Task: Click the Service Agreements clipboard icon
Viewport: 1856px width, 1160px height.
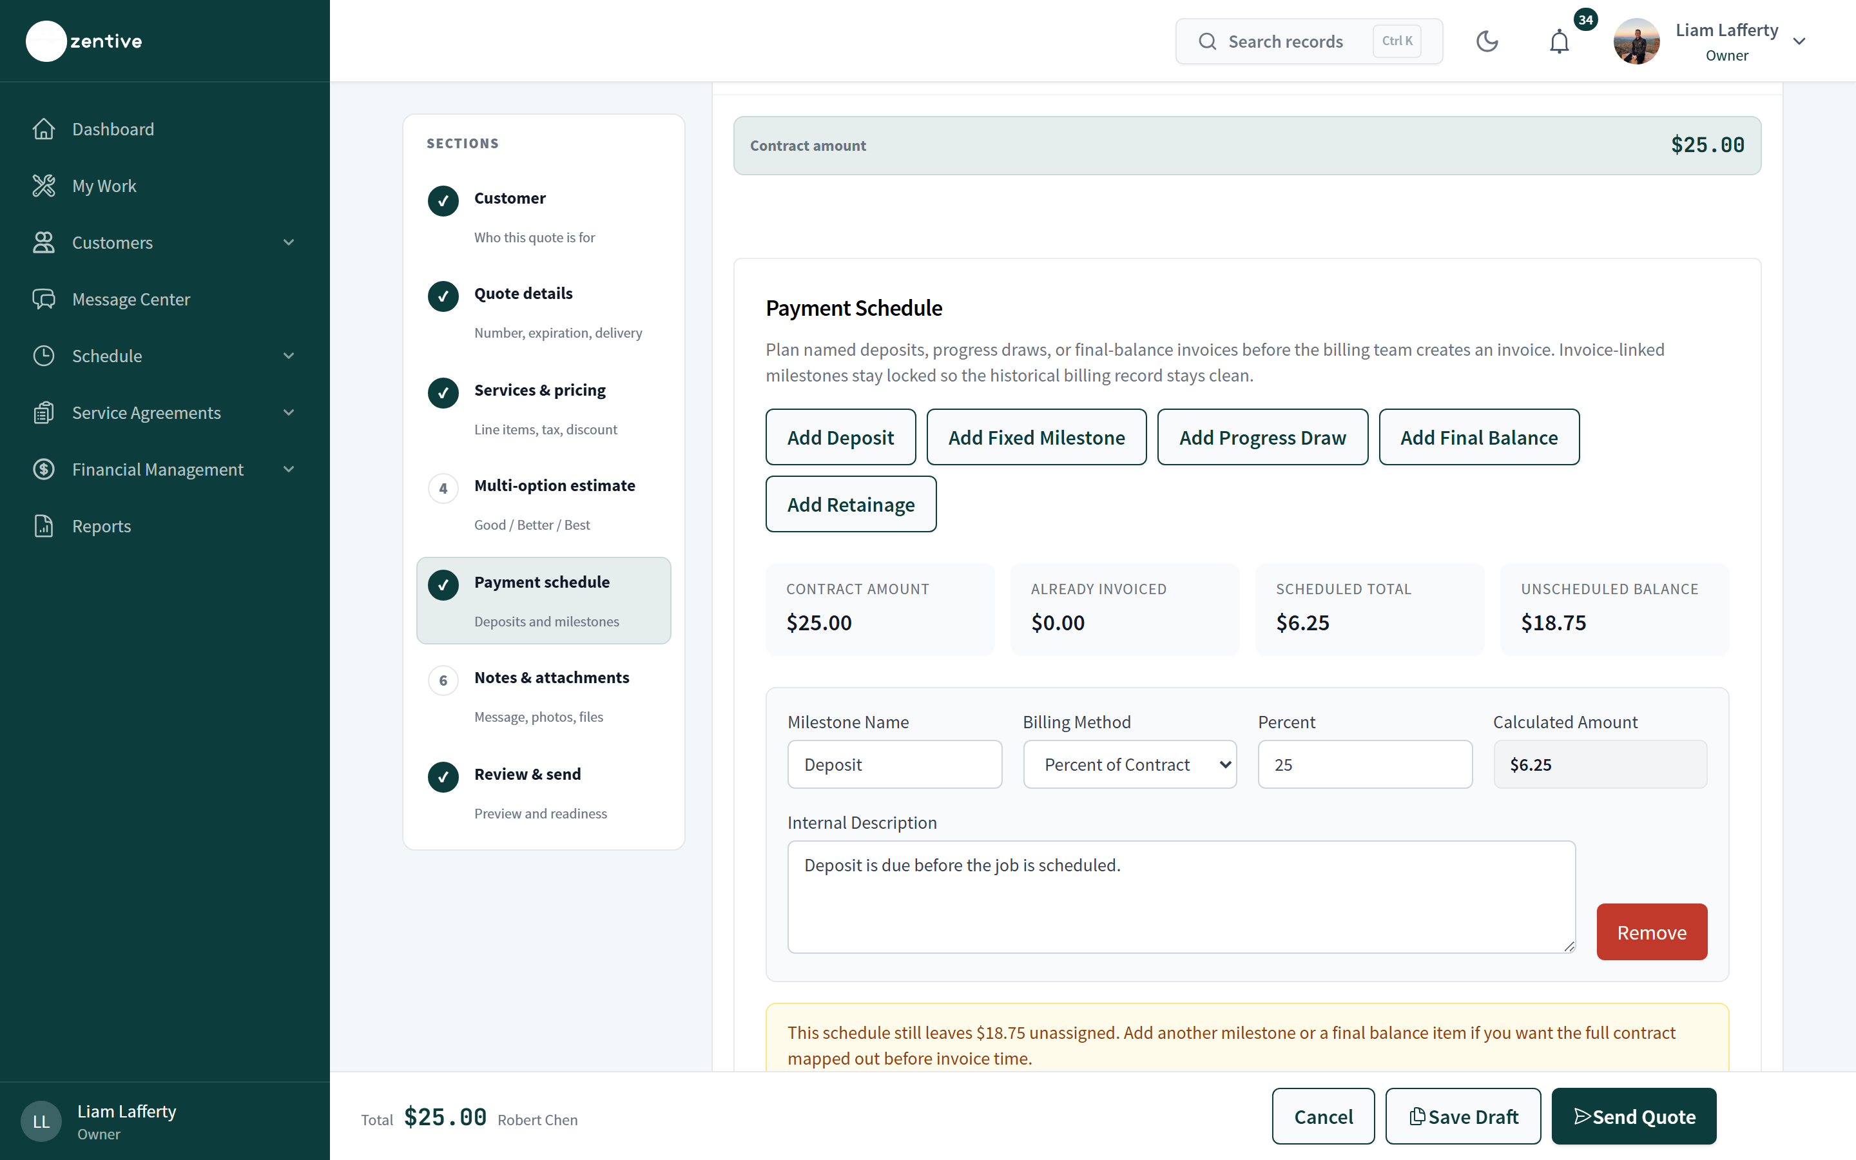Action: [x=44, y=412]
